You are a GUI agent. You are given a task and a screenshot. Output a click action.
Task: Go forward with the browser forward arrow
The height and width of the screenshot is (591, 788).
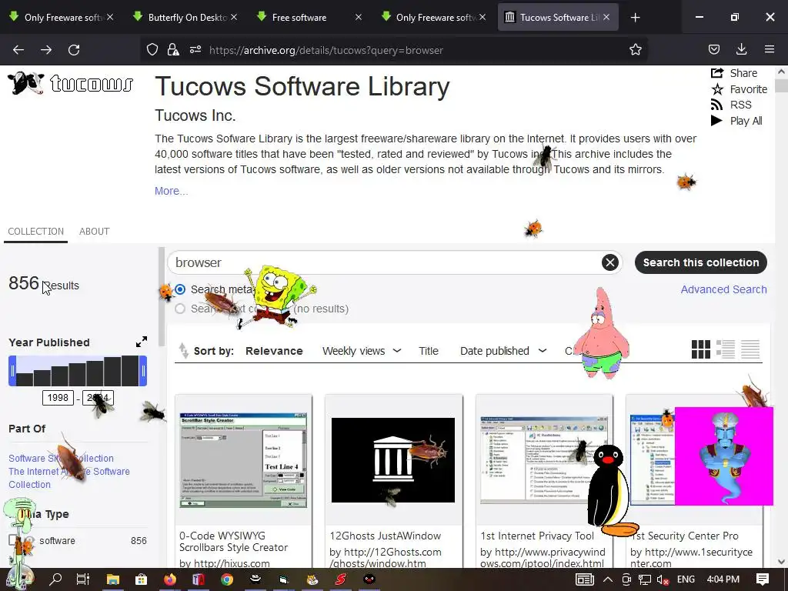coord(46,50)
